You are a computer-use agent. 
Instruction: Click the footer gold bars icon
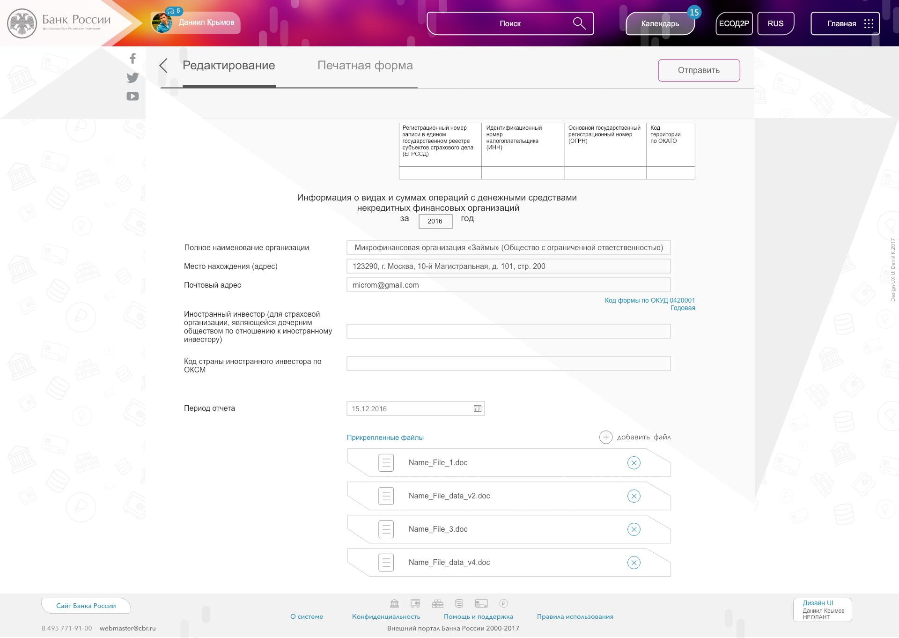pyautogui.click(x=438, y=603)
